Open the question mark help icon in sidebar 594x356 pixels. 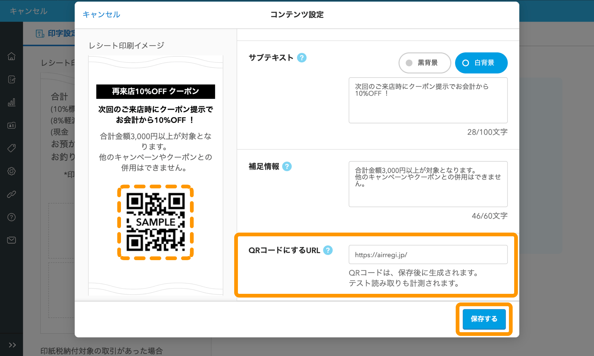[11, 217]
